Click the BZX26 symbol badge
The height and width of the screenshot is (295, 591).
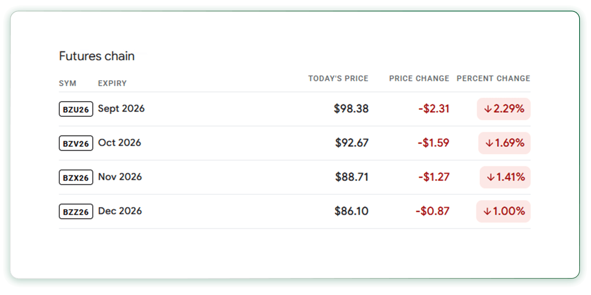(76, 177)
